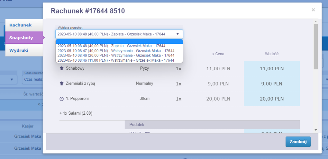Click the vertical scrollbar thumb in dialog
328x159 pixels.
(316, 47)
